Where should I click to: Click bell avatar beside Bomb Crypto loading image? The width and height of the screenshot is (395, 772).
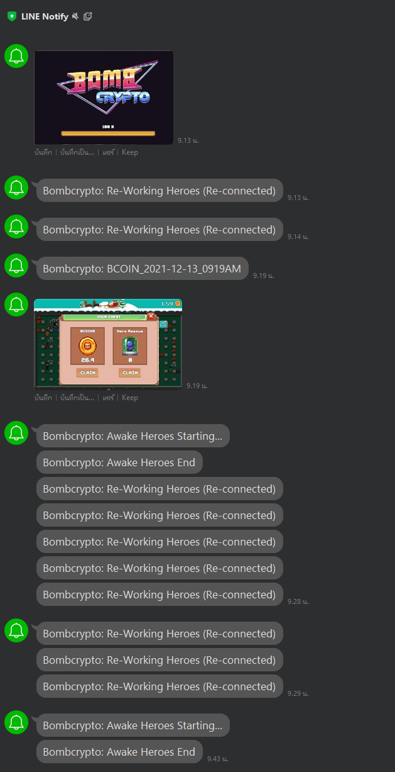(x=17, y=56)
